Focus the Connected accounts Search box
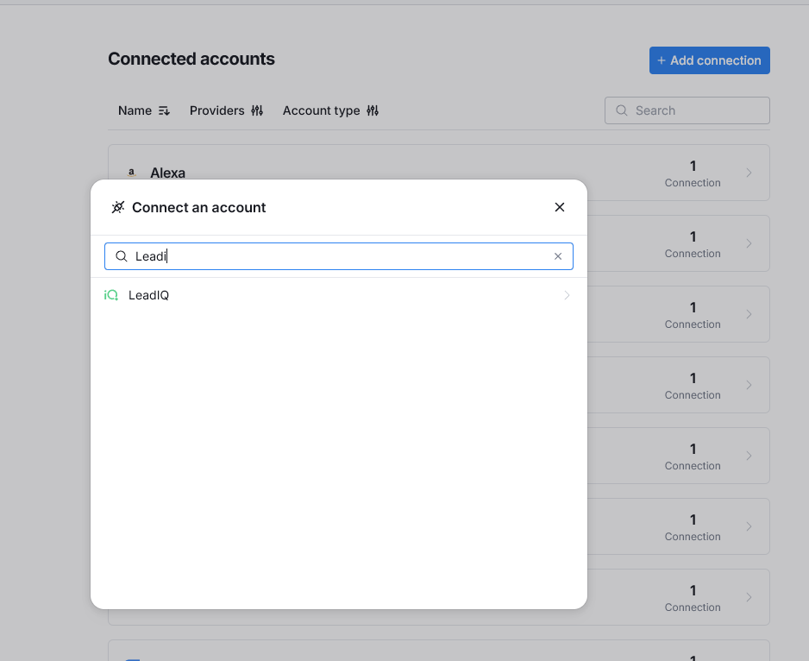The height and width of the screenshot is (661, 809). [687, 110]
